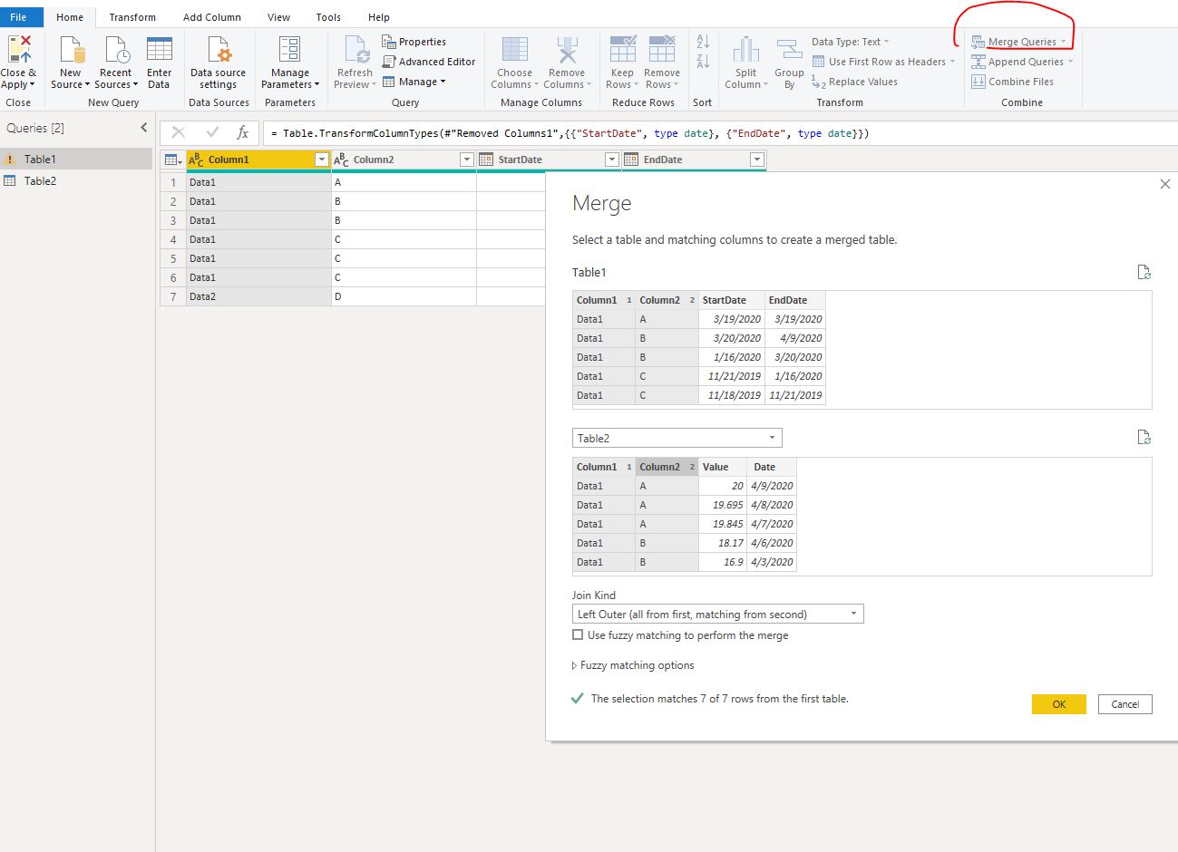
Task: Click the Close & Apply icon
Action: (x=19, y=49)
